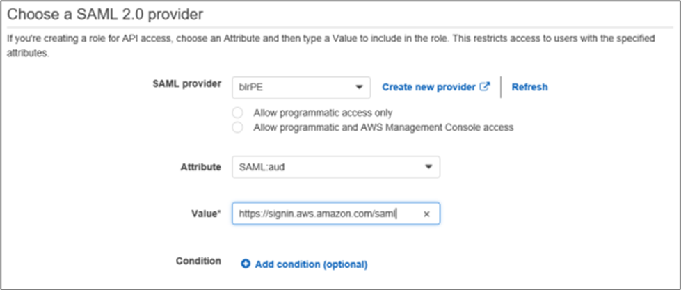Clear the Value field with the X icon

(427, 214)
